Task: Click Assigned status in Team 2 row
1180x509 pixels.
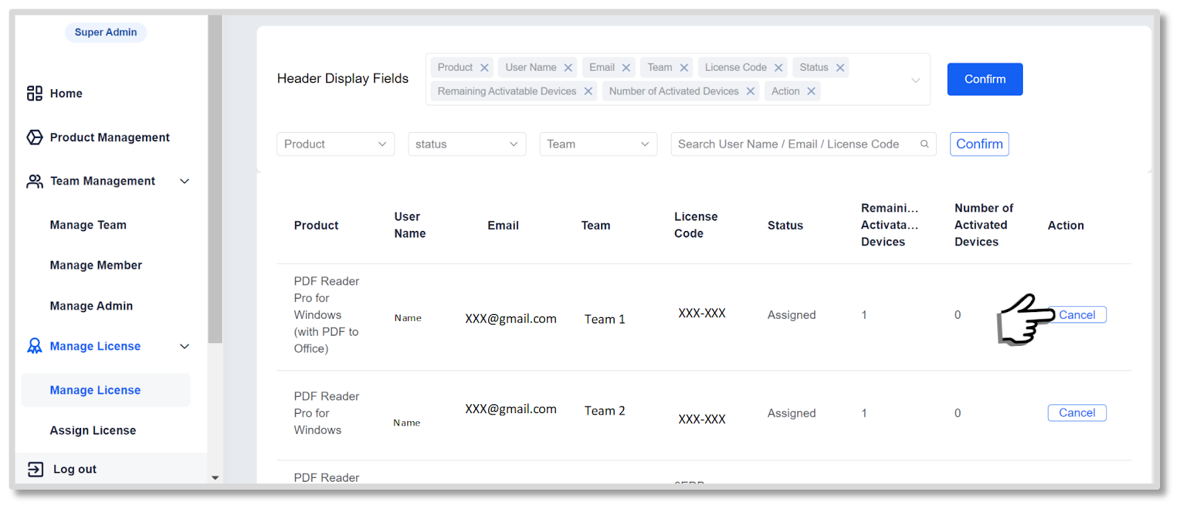Action: pos(791,413)
